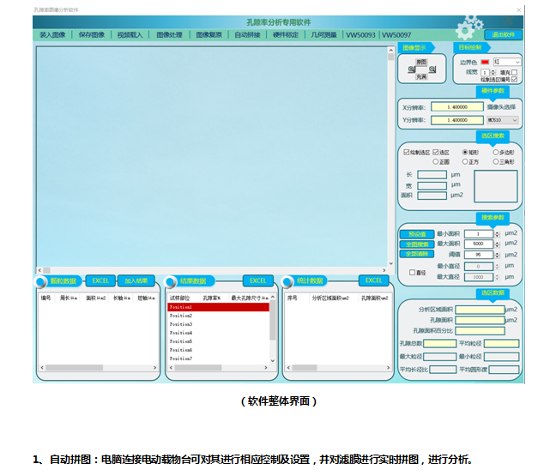This screenshot has width=556, height=476.
Task: Open the 自动拼接 menu
Action: [247, 35]
